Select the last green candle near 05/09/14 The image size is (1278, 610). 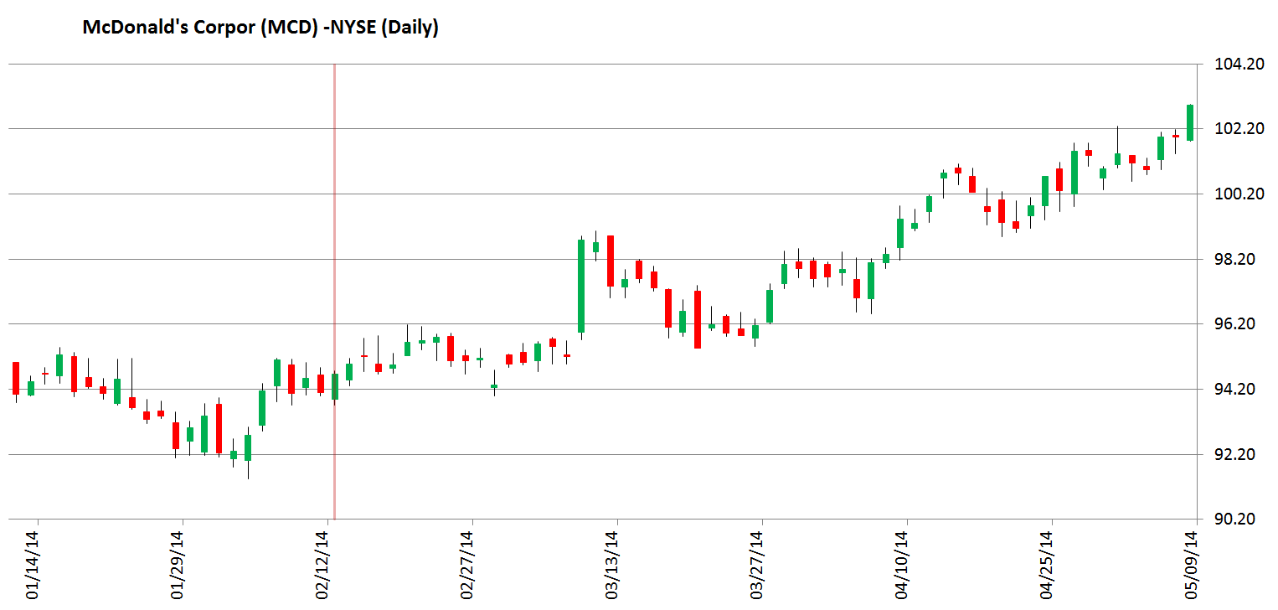(x=1190, y=122)
